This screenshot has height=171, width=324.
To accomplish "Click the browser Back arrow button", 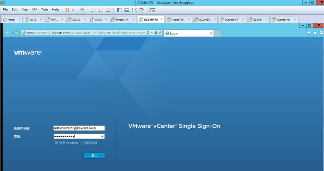I will (8, 33).
